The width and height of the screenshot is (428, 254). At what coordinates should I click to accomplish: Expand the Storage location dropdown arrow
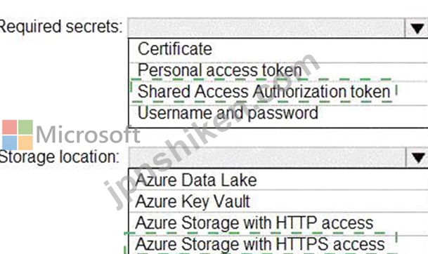tap(417, 157)
